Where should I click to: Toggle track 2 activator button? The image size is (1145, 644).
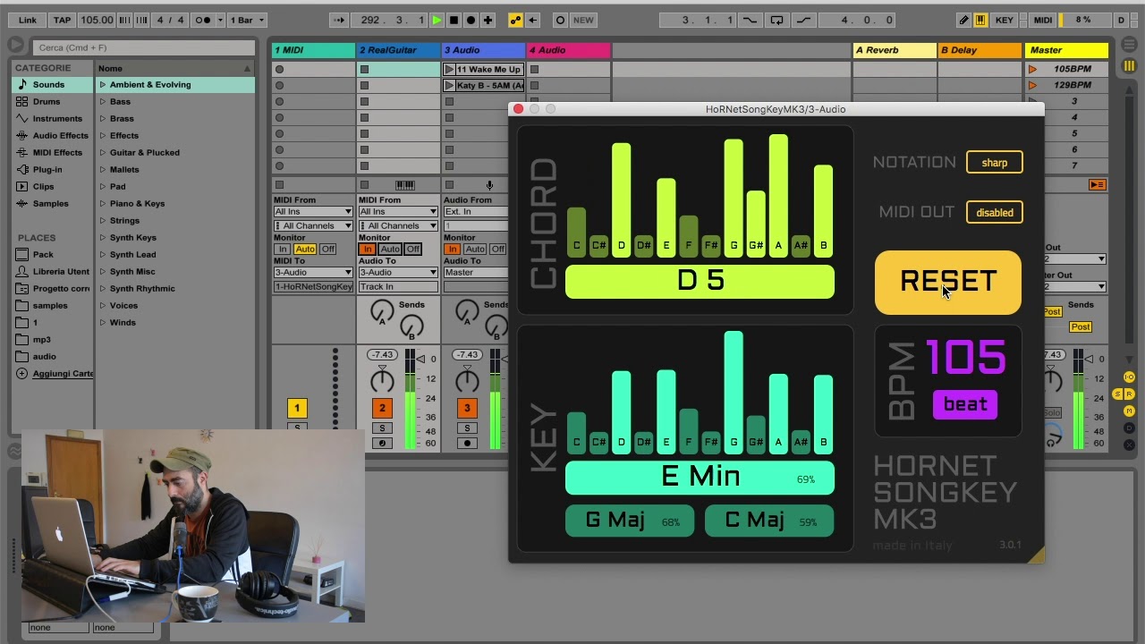click(x=382, y=408)
